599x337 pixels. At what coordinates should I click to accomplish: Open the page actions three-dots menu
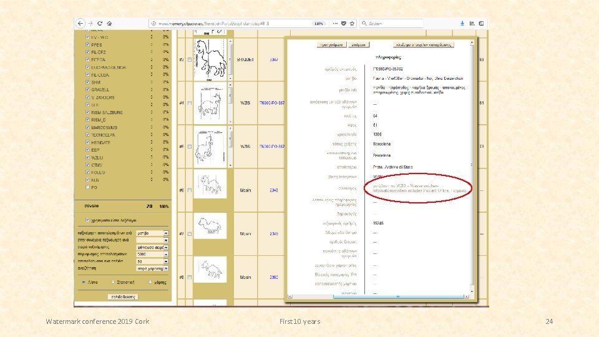tap(335, 23)
